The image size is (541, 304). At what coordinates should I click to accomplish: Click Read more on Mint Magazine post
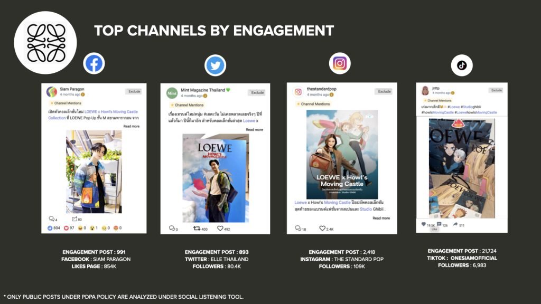pos(254,130)
